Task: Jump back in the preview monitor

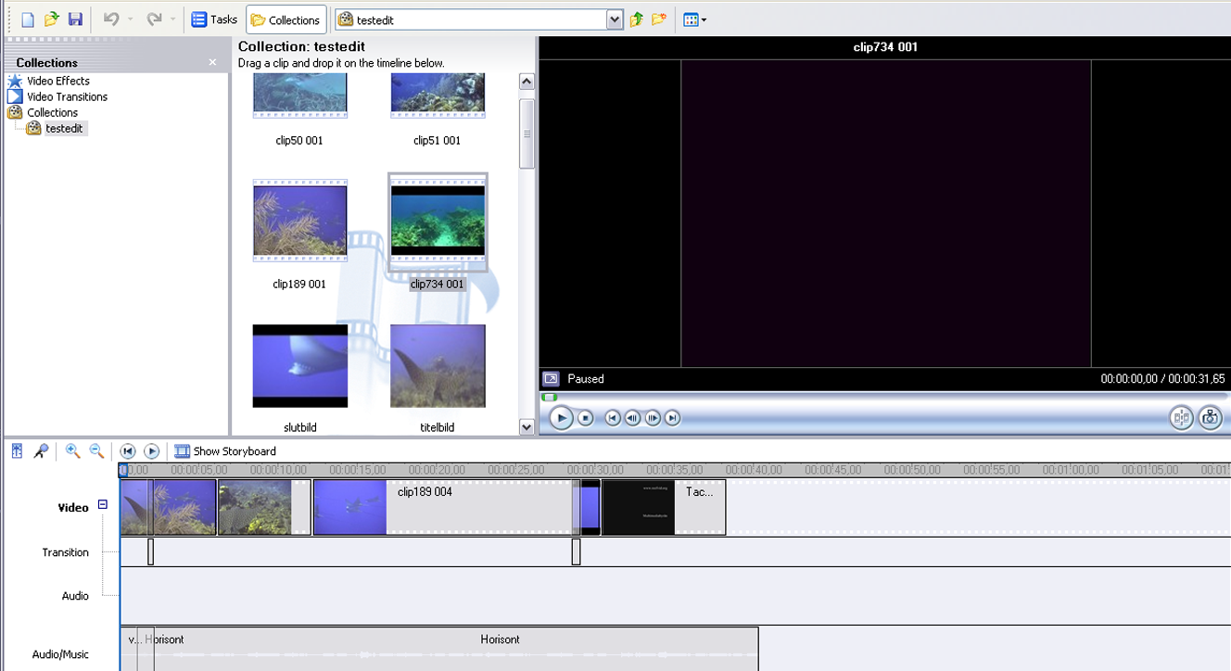Action: click(612, 418)
